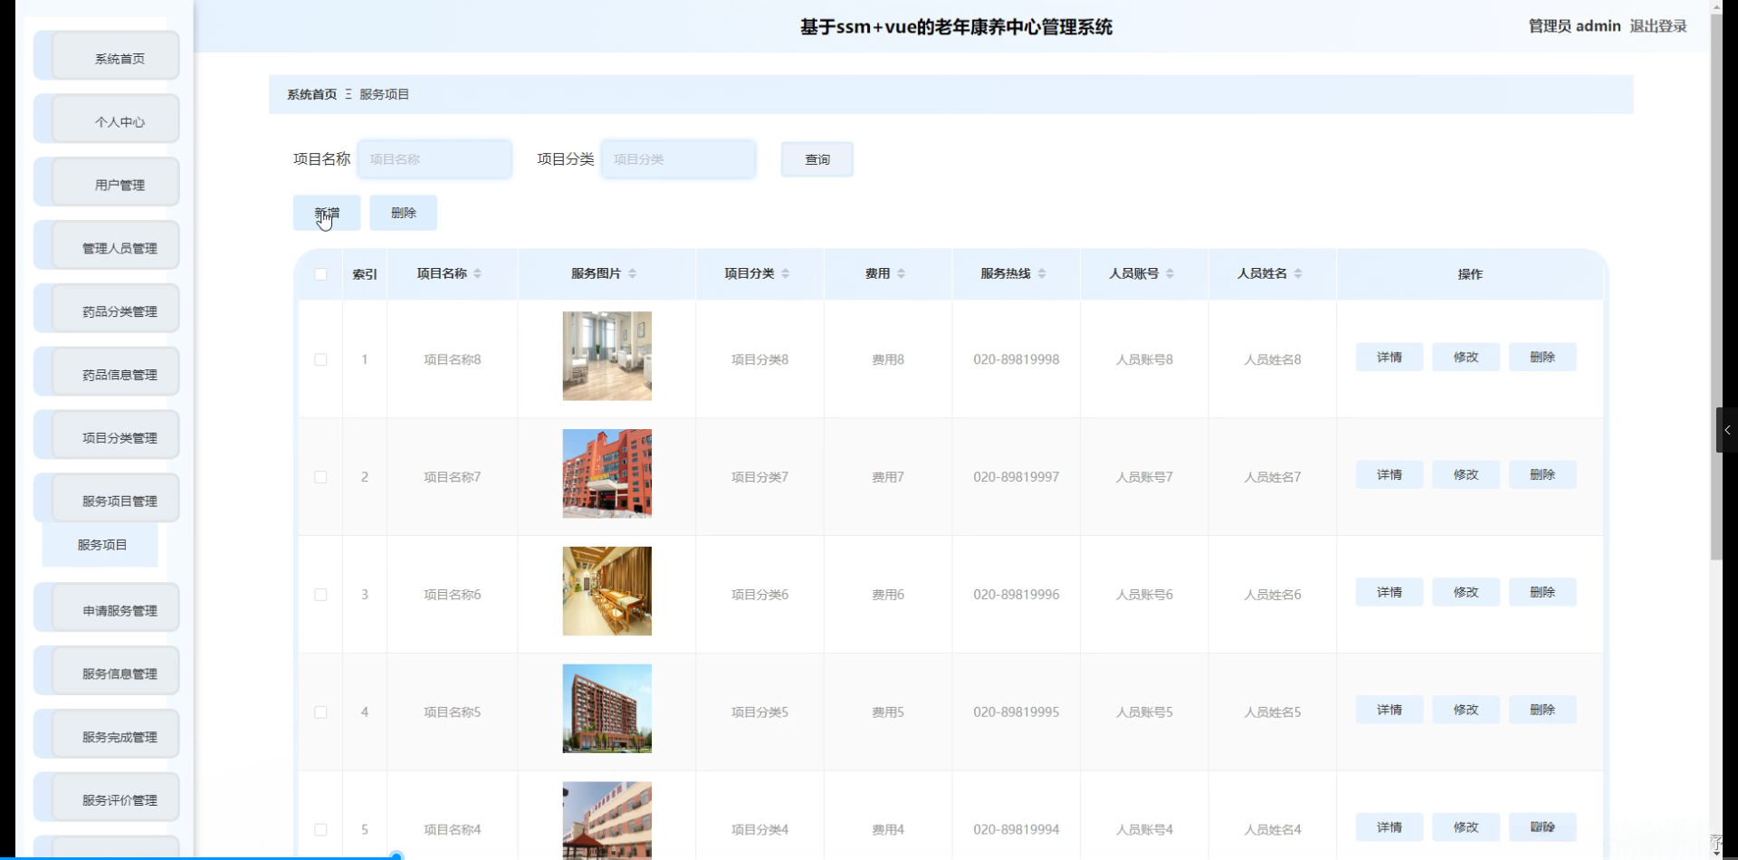The width and height of the screenshot is (1738, 860).
Task: Open service image thumbnail for 项目名称5
Action: 606,709
